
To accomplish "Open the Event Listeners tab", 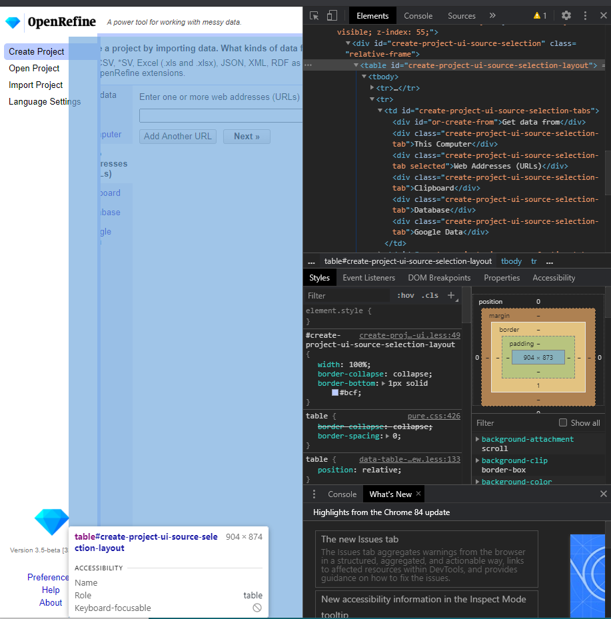I will (368, 278).
